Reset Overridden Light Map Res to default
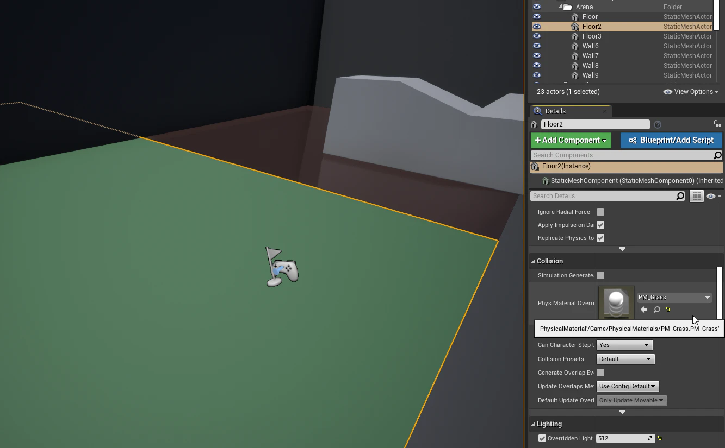The height and width of the screenshot is (448, 725). coord(659,438)
